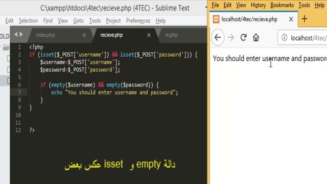Switch to the re.php tab

pos(172,35)
